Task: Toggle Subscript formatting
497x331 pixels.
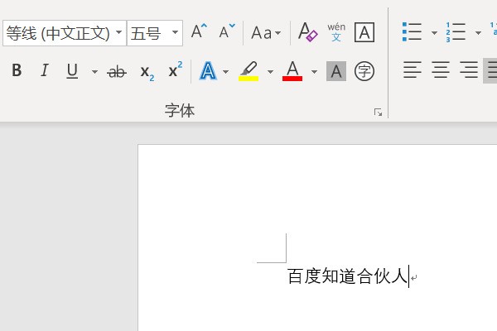Action: [147, 72]
